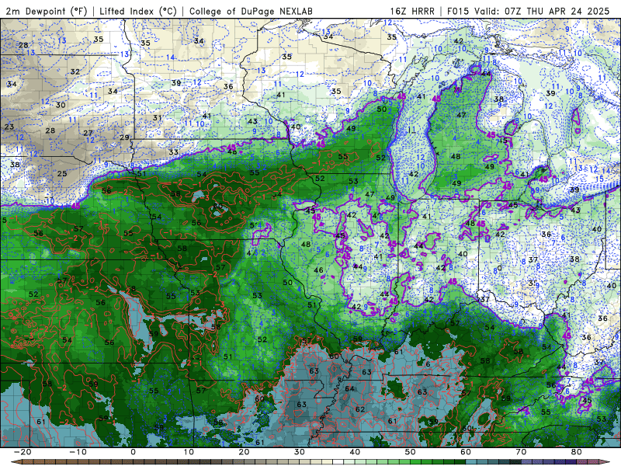This screenshot has width=621, height=466.
Task: Click the "29" dewpoint value on the map
Action: pyautogui.click(x=124, y=137)
